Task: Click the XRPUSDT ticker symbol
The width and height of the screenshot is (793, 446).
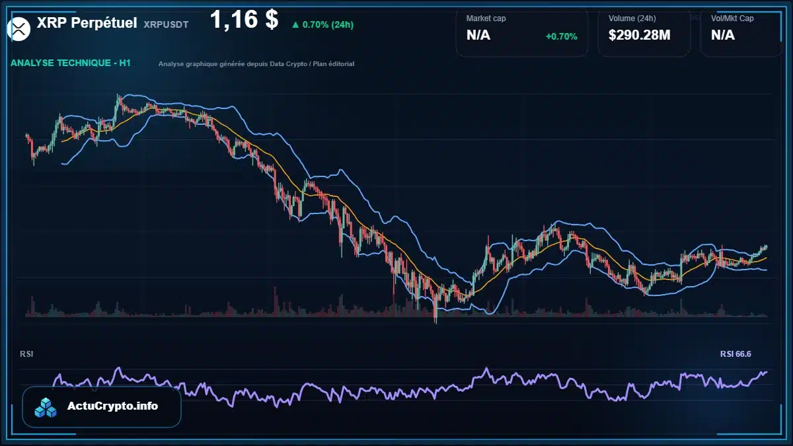Action: tap(166, 24)
